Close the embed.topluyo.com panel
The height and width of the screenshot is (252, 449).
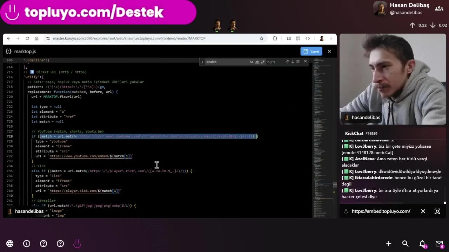point(423,211)
